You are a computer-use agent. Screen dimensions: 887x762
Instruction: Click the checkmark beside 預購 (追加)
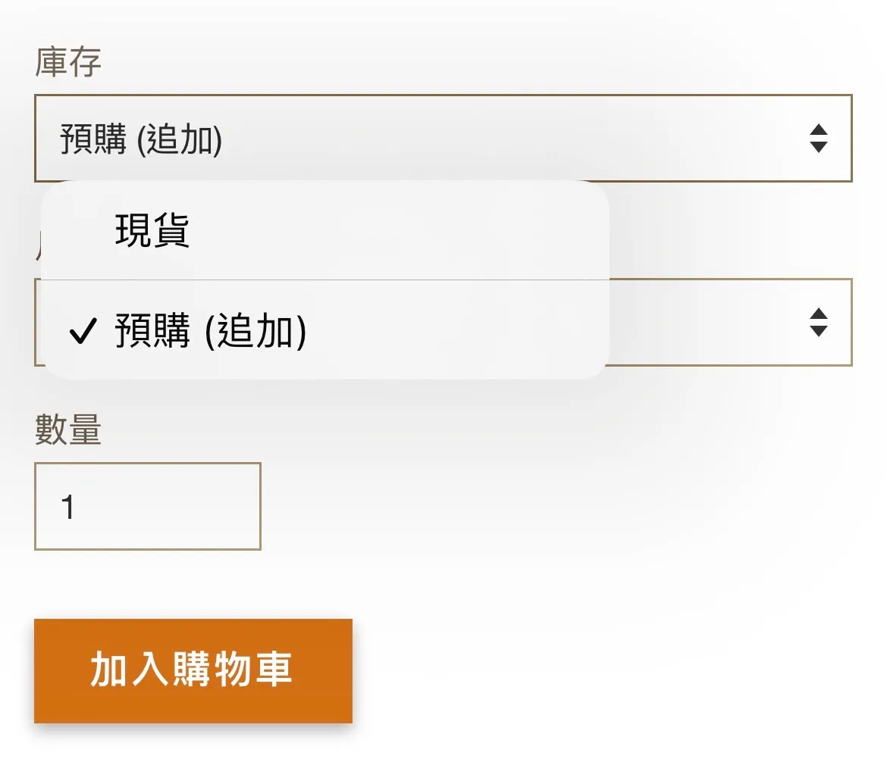[x=82, y=332]
